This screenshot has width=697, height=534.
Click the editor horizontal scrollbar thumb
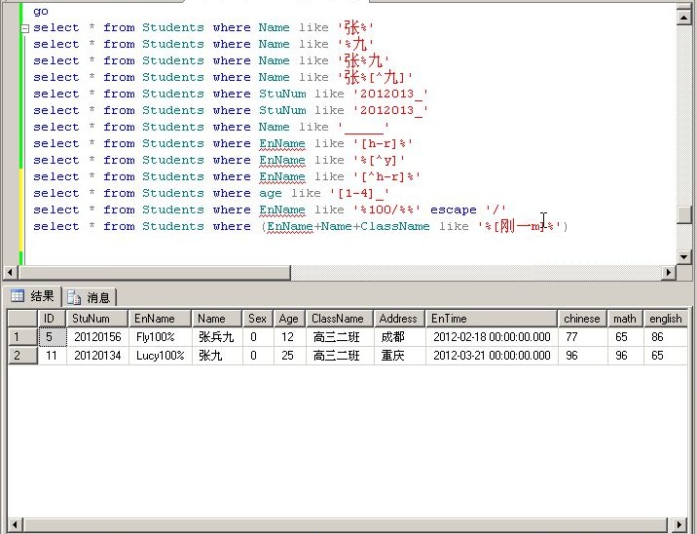tap(154, 272)
